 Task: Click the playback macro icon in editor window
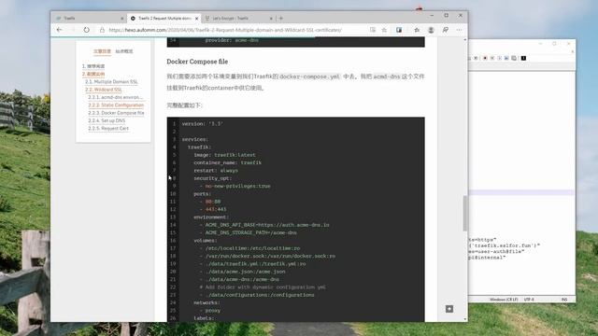pos(499,58)
